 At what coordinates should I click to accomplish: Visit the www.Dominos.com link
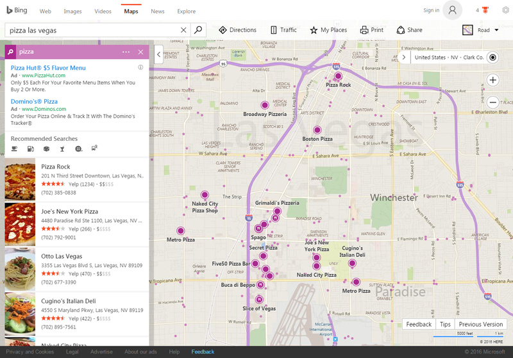point(44,109)
